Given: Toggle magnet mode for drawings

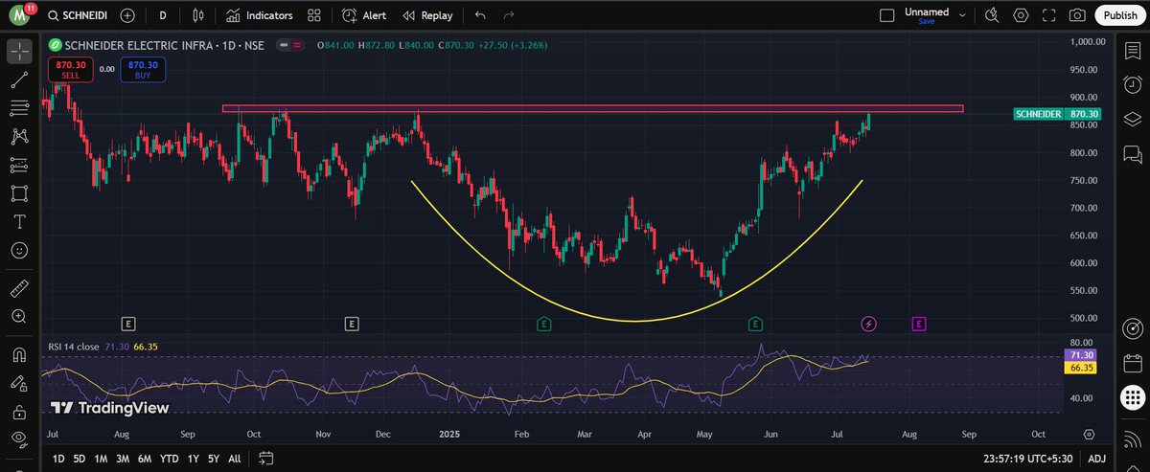Looking at the screenshot, I should tap(18, 354).
